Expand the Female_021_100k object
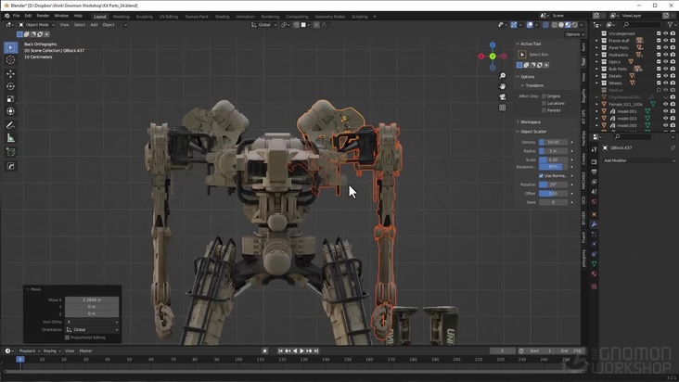Viewport: 679px width, 382px height. point(596,104)
